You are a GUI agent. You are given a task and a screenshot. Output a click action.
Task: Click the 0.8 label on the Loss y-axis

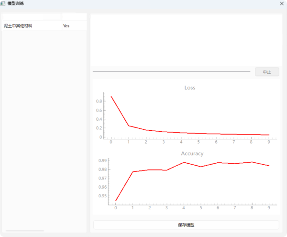click(x=99, y=101)
